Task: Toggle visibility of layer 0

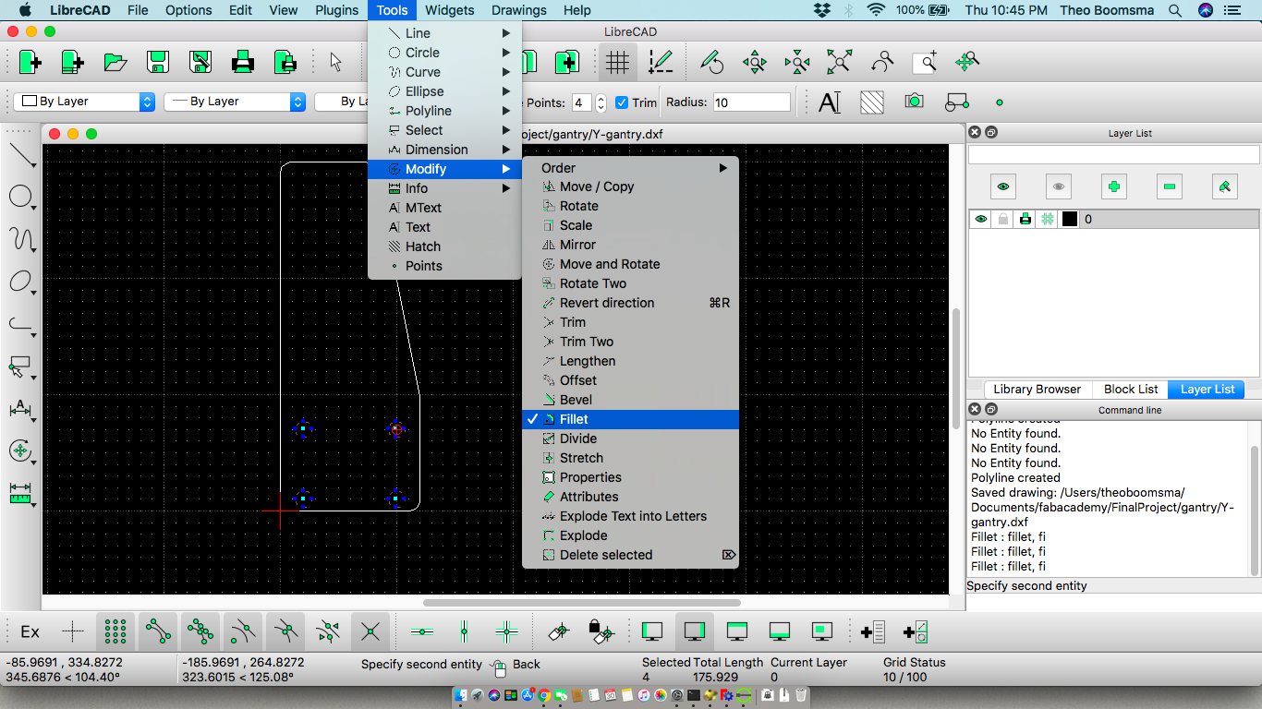Action: coord(981,219)
